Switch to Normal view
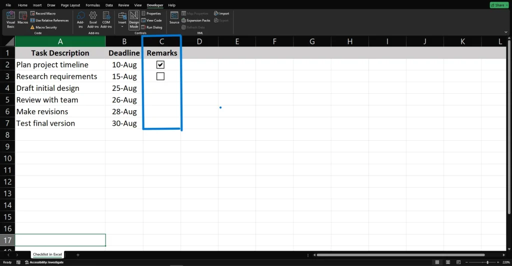512x266 pixels. click(x=437, y=262)
